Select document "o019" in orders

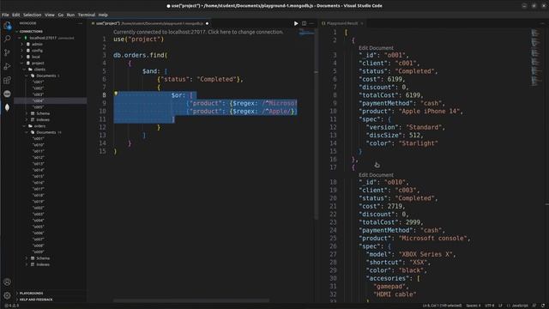coord(38,202)
